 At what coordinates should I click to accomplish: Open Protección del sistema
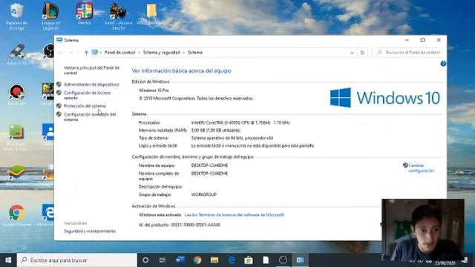pos(85,106)
